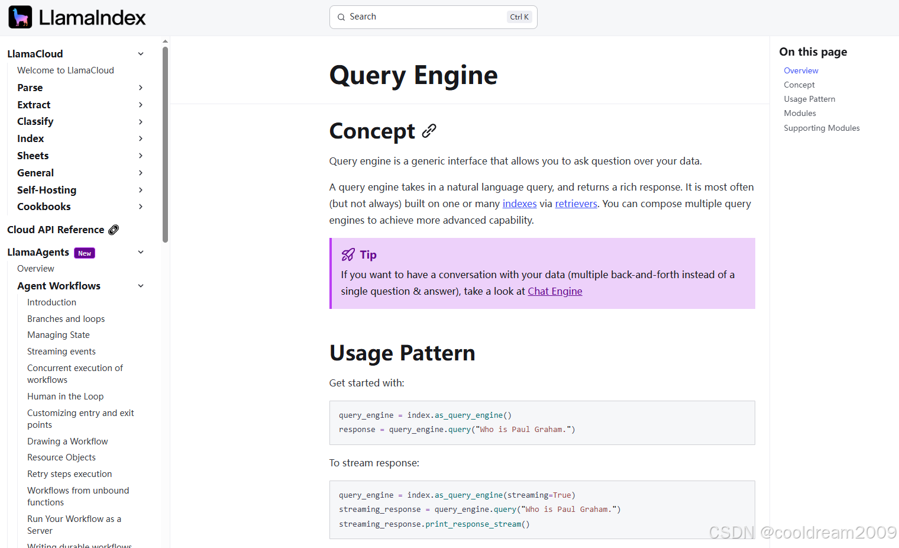The height and width of the screenshot is (548, 899).
Task: Expand the Classify section arrow
Action: coord(141,122)
